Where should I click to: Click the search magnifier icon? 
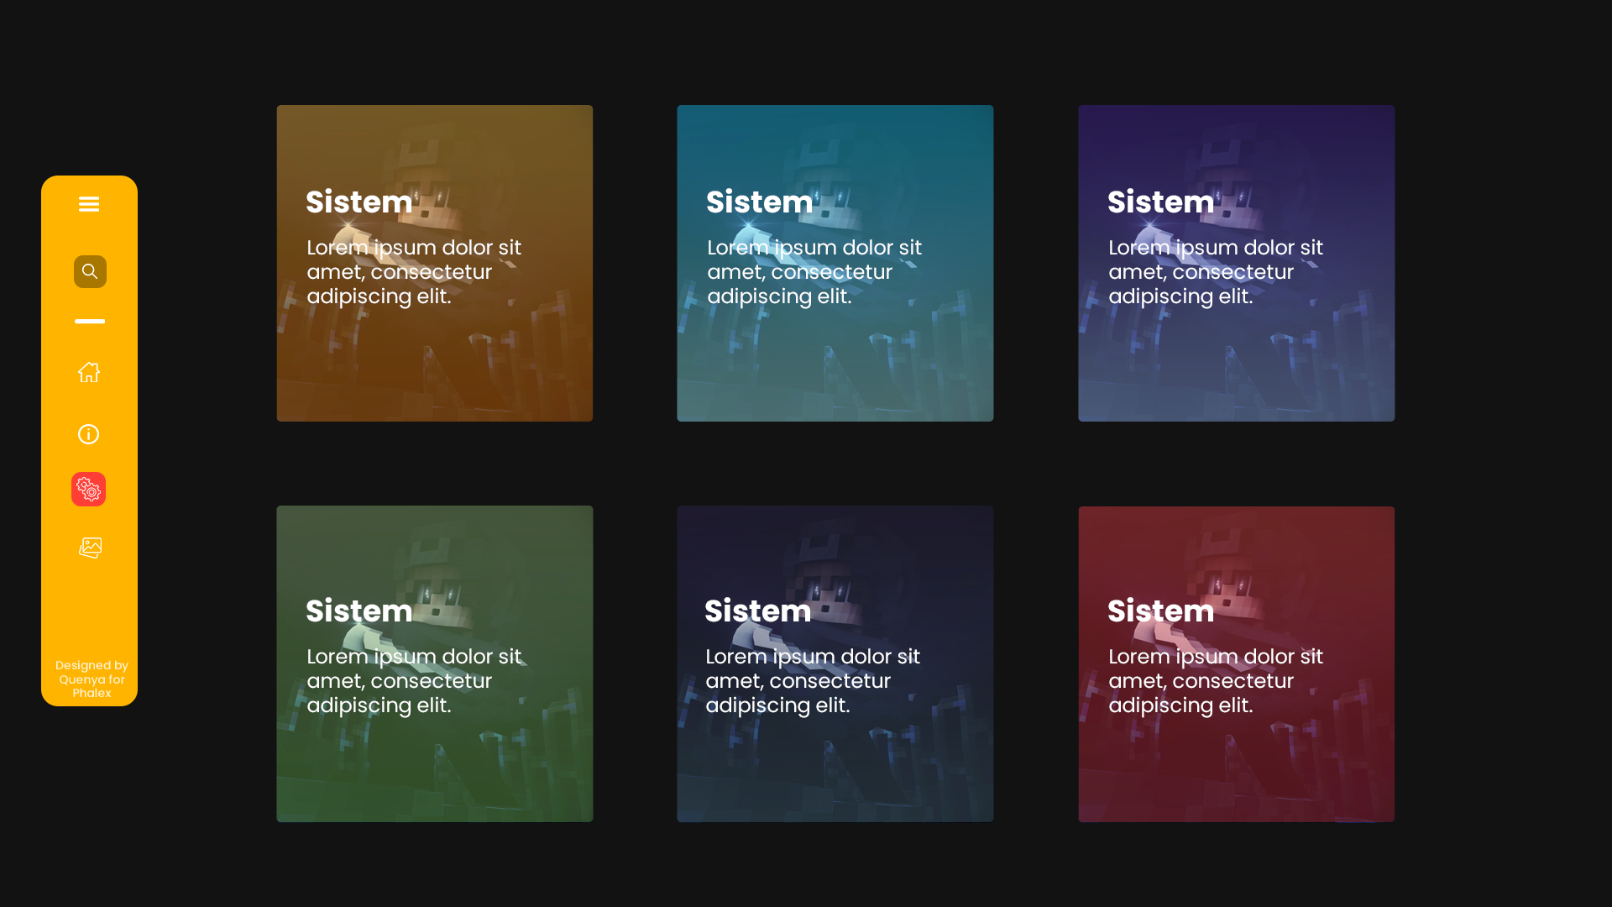pos(90,271)
